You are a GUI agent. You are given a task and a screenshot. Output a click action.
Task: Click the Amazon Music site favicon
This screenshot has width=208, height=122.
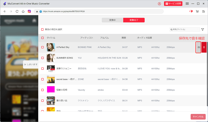pos(41,11)
